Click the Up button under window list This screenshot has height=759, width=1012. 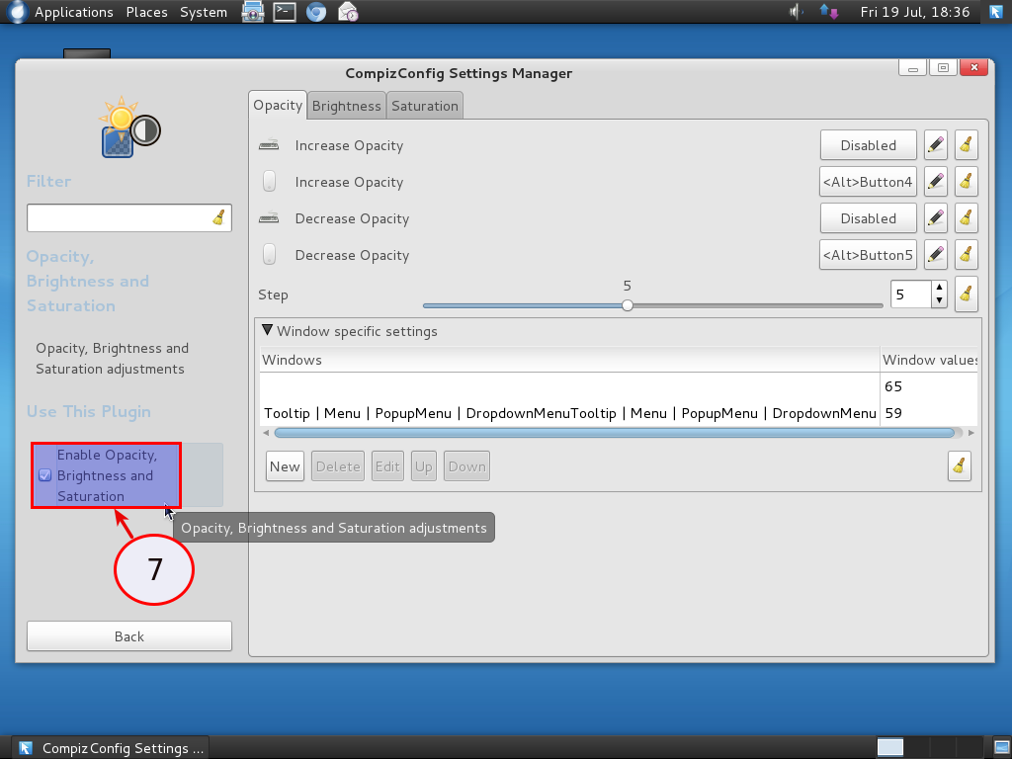pos(423,466)
